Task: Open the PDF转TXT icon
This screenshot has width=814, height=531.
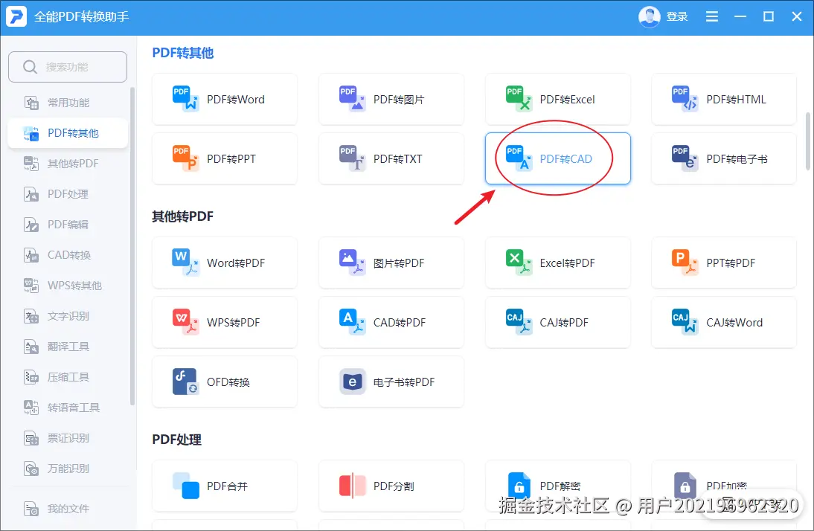Action: click(352, 158)
